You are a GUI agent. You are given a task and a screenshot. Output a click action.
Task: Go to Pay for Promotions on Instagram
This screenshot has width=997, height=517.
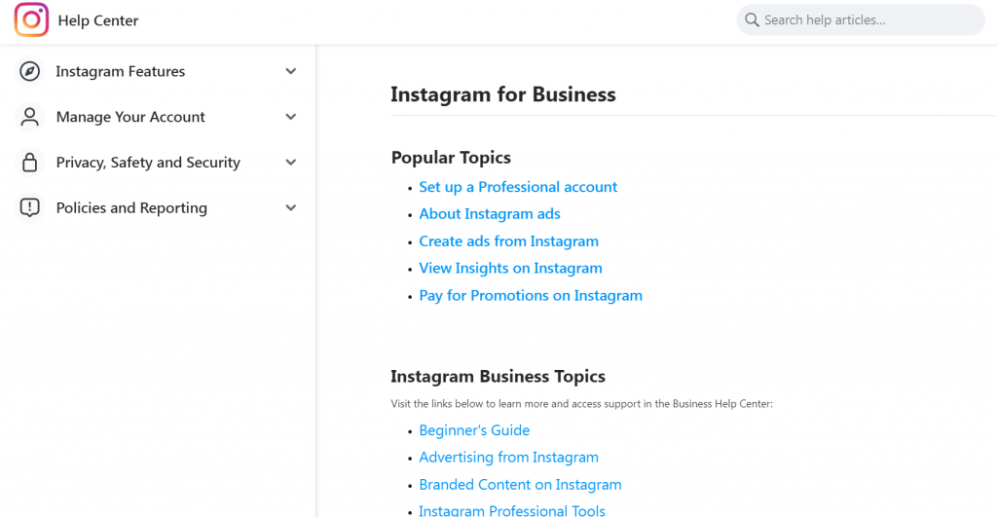point(531,296)
